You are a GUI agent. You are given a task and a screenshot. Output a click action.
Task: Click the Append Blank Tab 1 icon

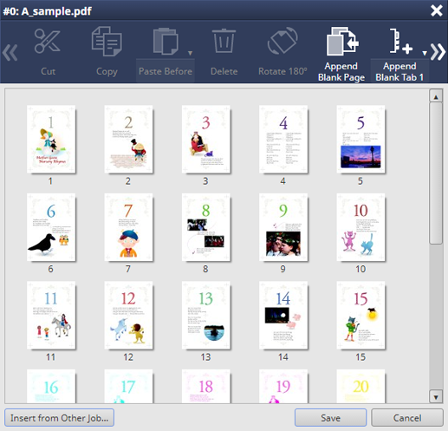tap(400, 41)
